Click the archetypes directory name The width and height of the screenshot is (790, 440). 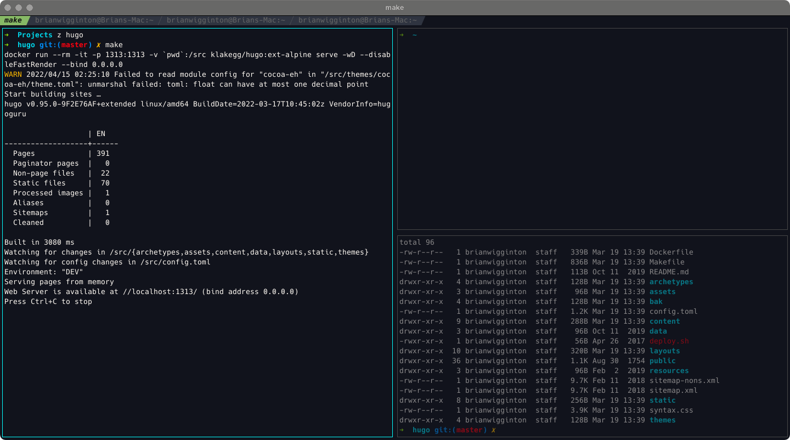pos(671,282)
